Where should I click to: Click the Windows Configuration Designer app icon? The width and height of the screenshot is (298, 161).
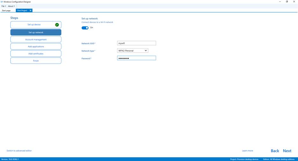[2, 2]
